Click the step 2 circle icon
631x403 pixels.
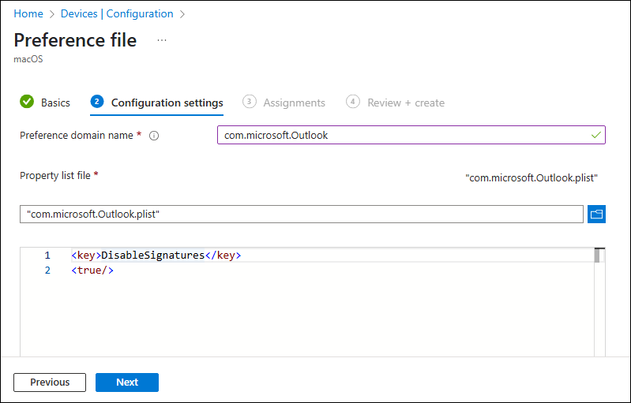[97, 102]
